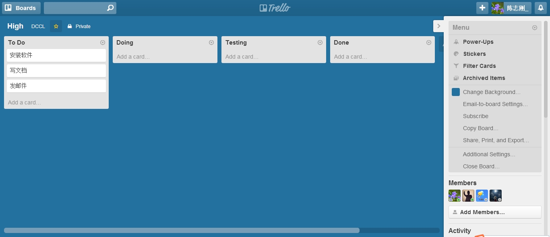Viewport: 550px width, 237px height.
Task: Open the 写文档 card
Action: coord(56,71)
